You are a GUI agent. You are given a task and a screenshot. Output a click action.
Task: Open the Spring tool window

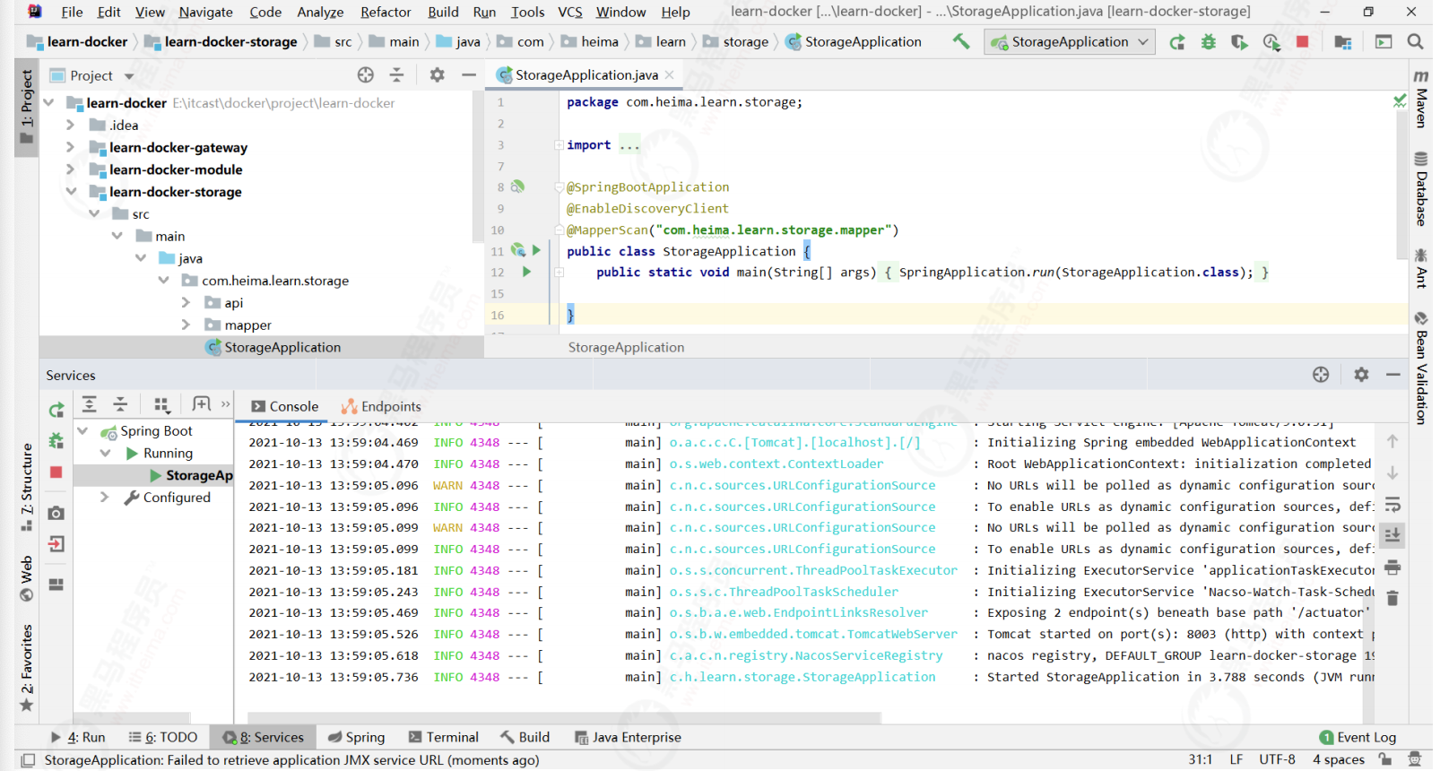click(x=356, y=737)
